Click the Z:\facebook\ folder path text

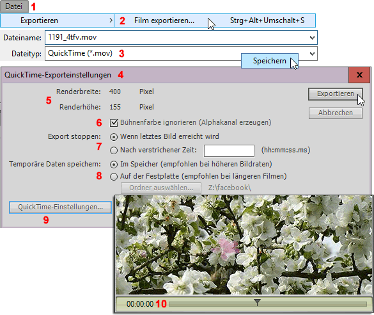pos(230,188)
